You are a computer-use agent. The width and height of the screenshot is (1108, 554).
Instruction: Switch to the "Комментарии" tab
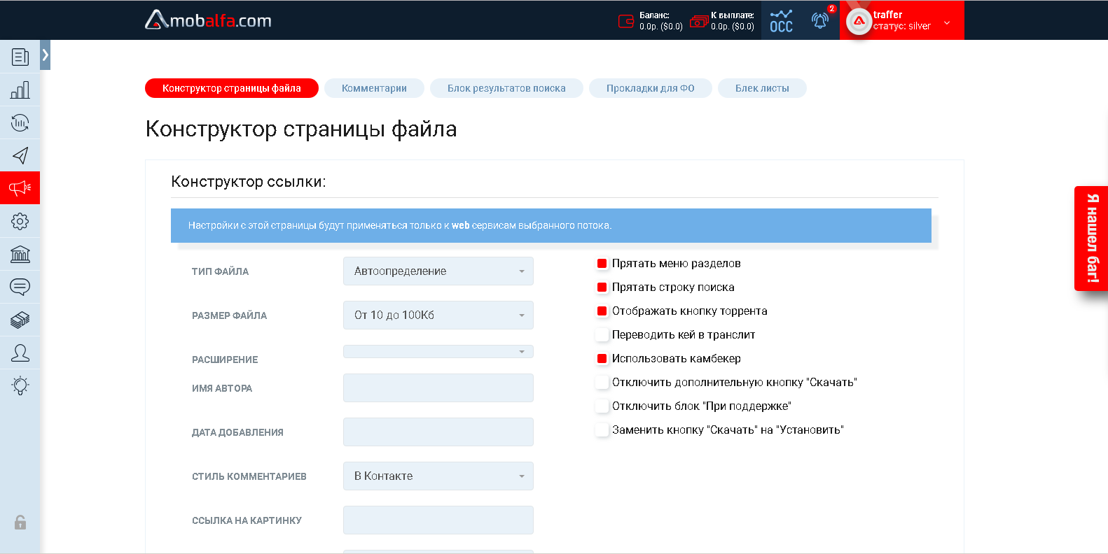pyautogui.click(x=374, y=88)
